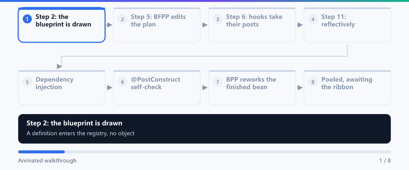Select the 'Dependency injection' step card

(x=62, y=88)
